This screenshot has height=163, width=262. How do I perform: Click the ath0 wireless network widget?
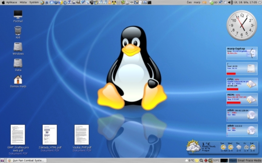tap(242, 130)
